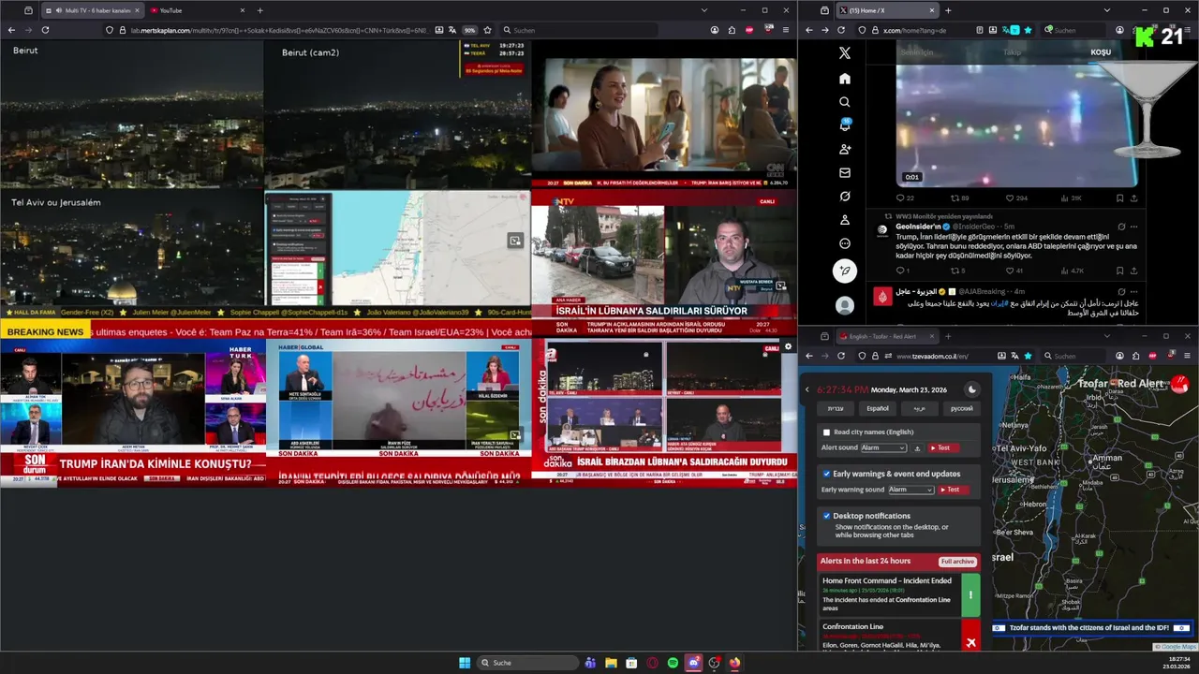Select the Takip tab on X

point(1012,52)
